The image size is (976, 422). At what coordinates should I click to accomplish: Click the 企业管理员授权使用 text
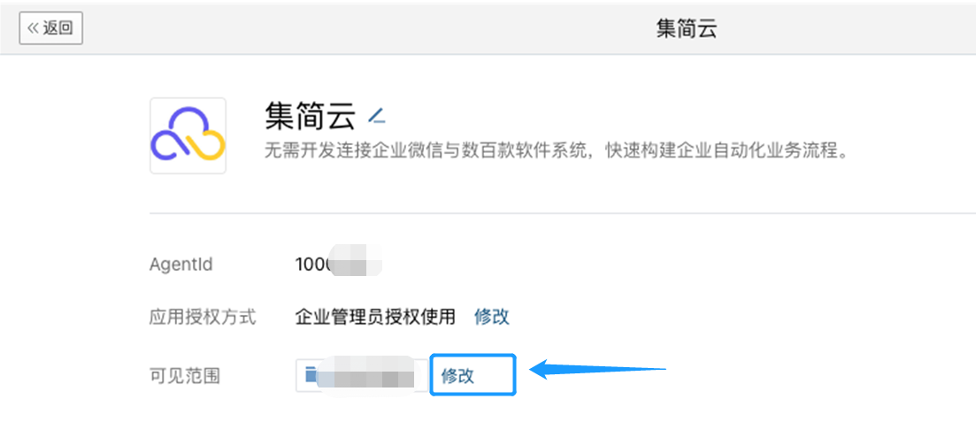pyautogui.click(x=375, y=317)
